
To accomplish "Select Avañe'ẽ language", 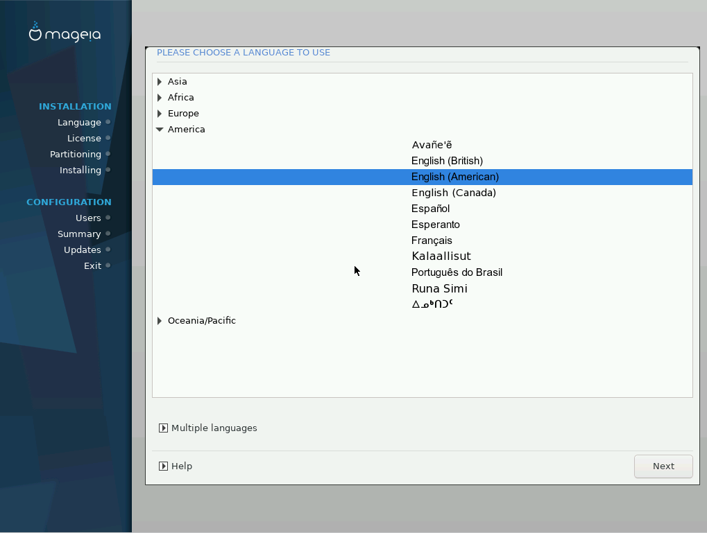I will point(432,145).
